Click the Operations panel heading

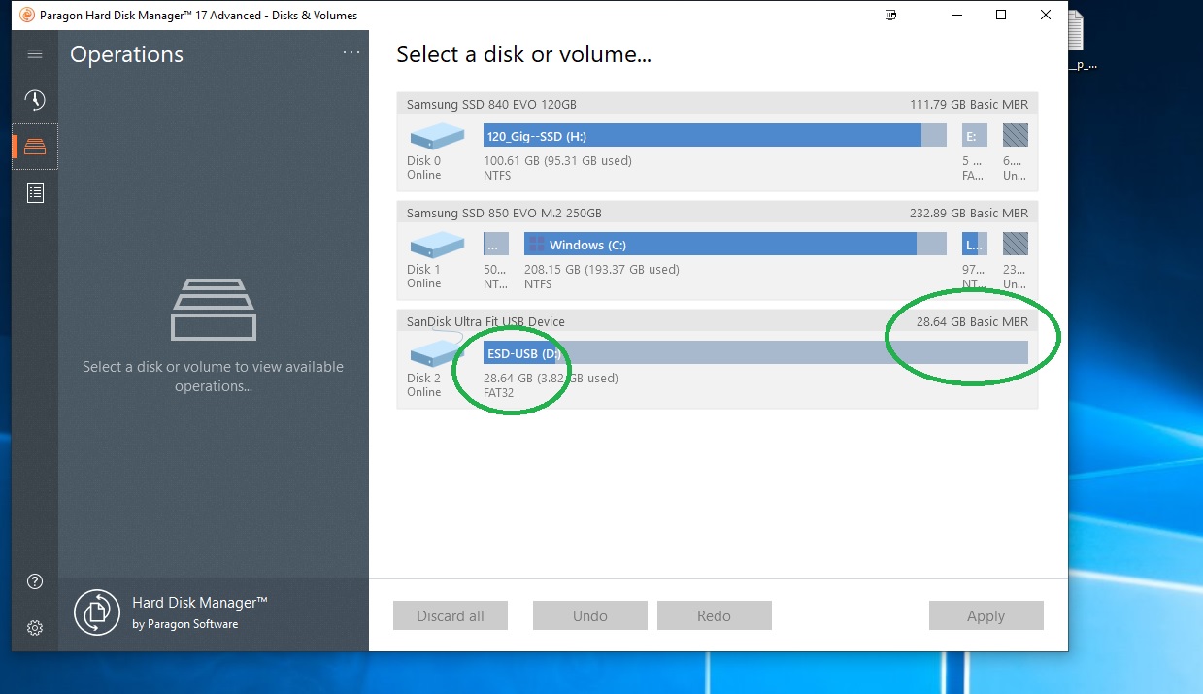point(126,54)
